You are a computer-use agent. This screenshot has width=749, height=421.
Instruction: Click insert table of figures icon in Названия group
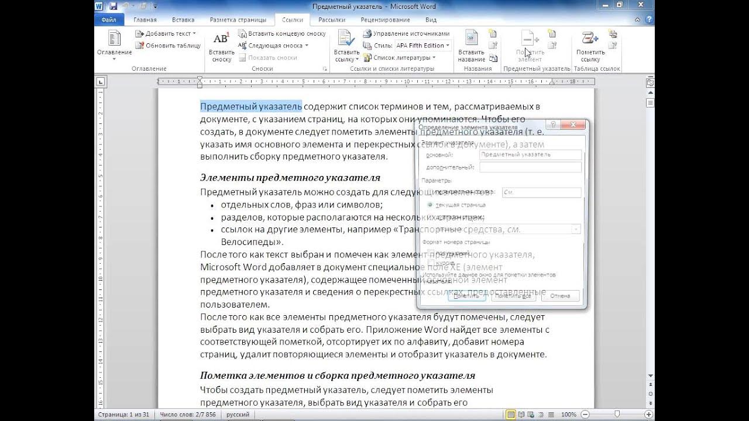493,34
